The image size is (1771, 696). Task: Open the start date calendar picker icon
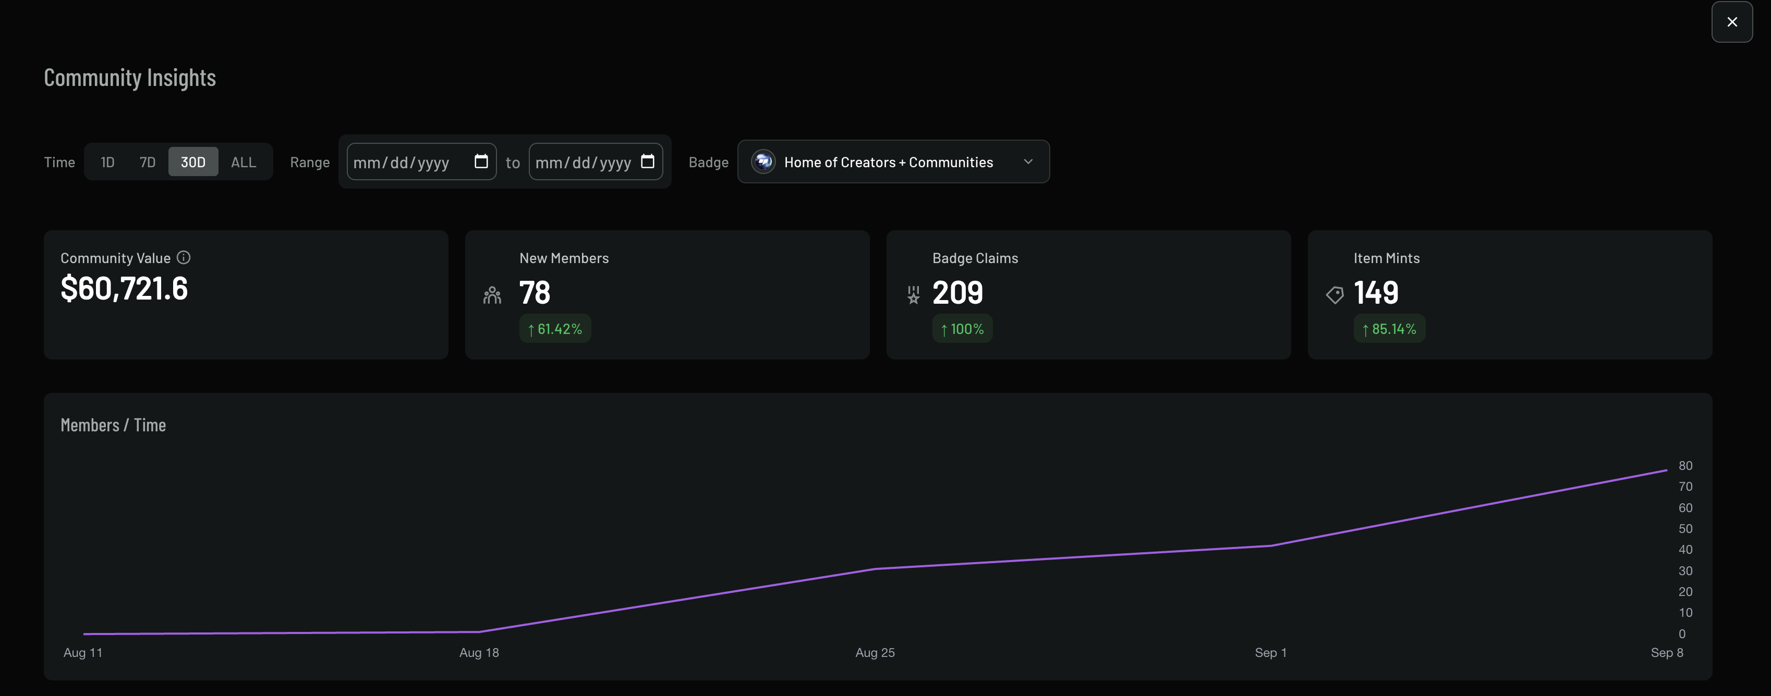(x=481, y=161)
